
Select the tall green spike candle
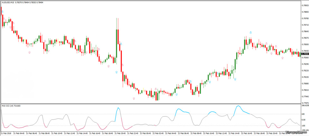pos(117,41)
